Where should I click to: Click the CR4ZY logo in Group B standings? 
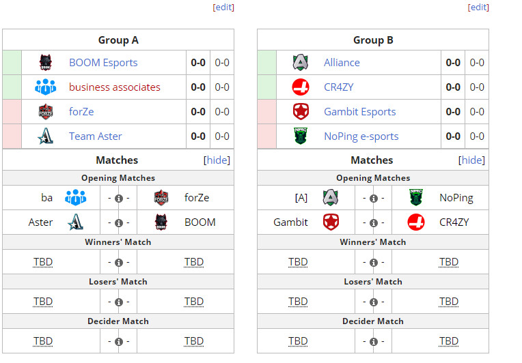[301, 87]
